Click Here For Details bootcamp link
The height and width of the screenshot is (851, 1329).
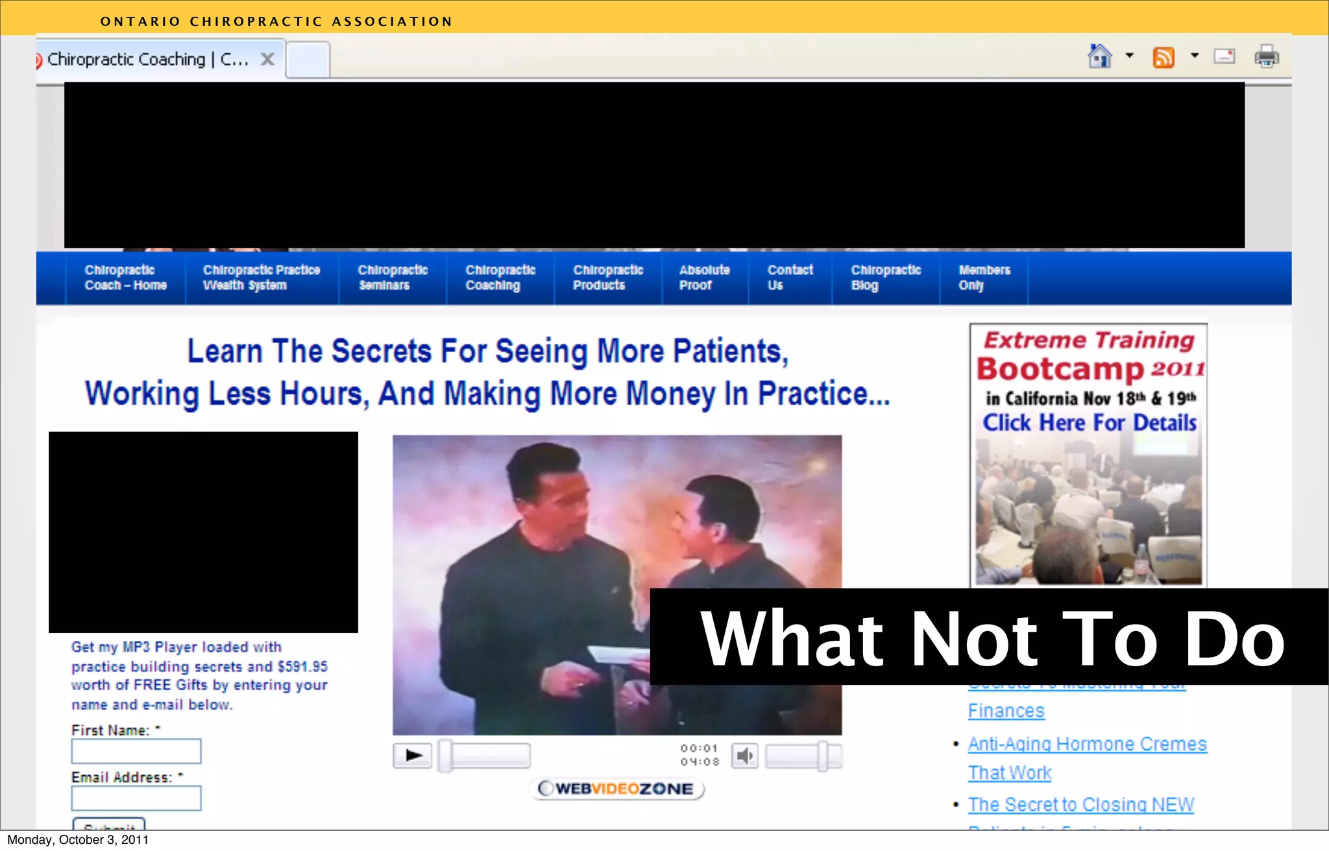pos(1090,423)
